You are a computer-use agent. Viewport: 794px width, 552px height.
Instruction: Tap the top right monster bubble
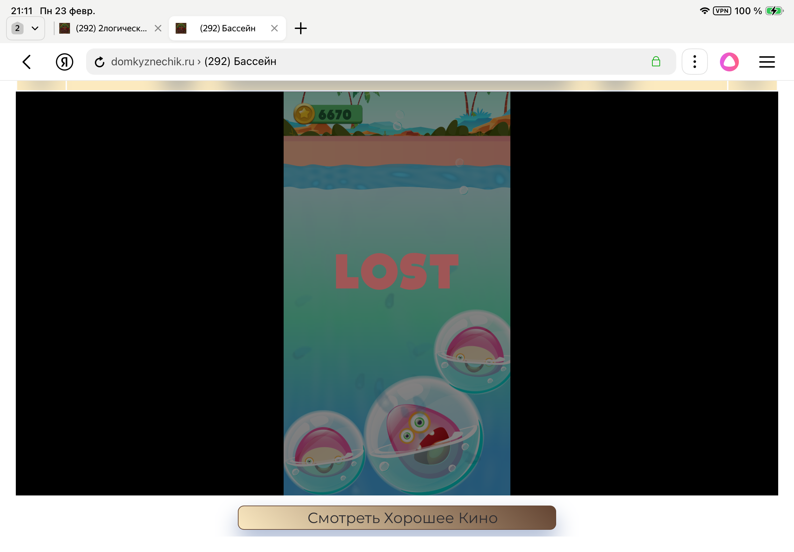click(474, 351)
